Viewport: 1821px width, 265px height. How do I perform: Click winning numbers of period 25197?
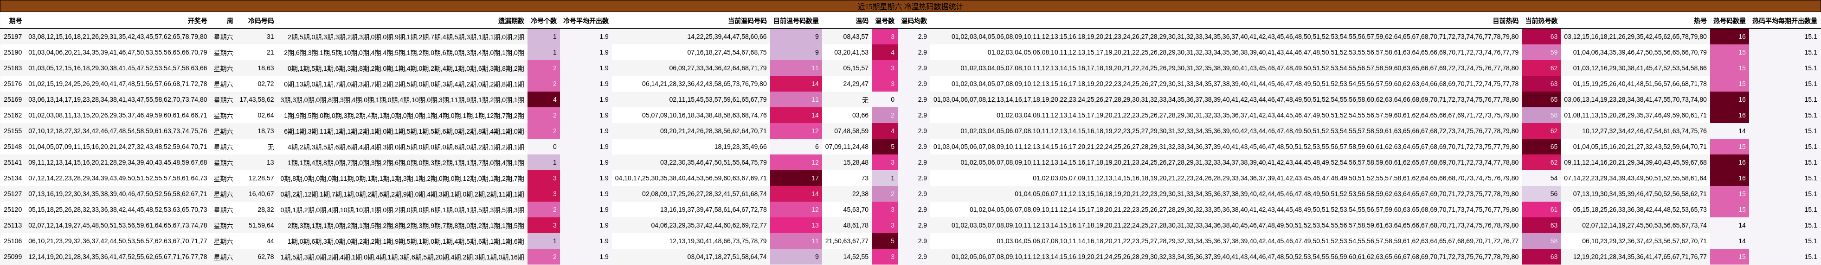(x=118, y=37)
